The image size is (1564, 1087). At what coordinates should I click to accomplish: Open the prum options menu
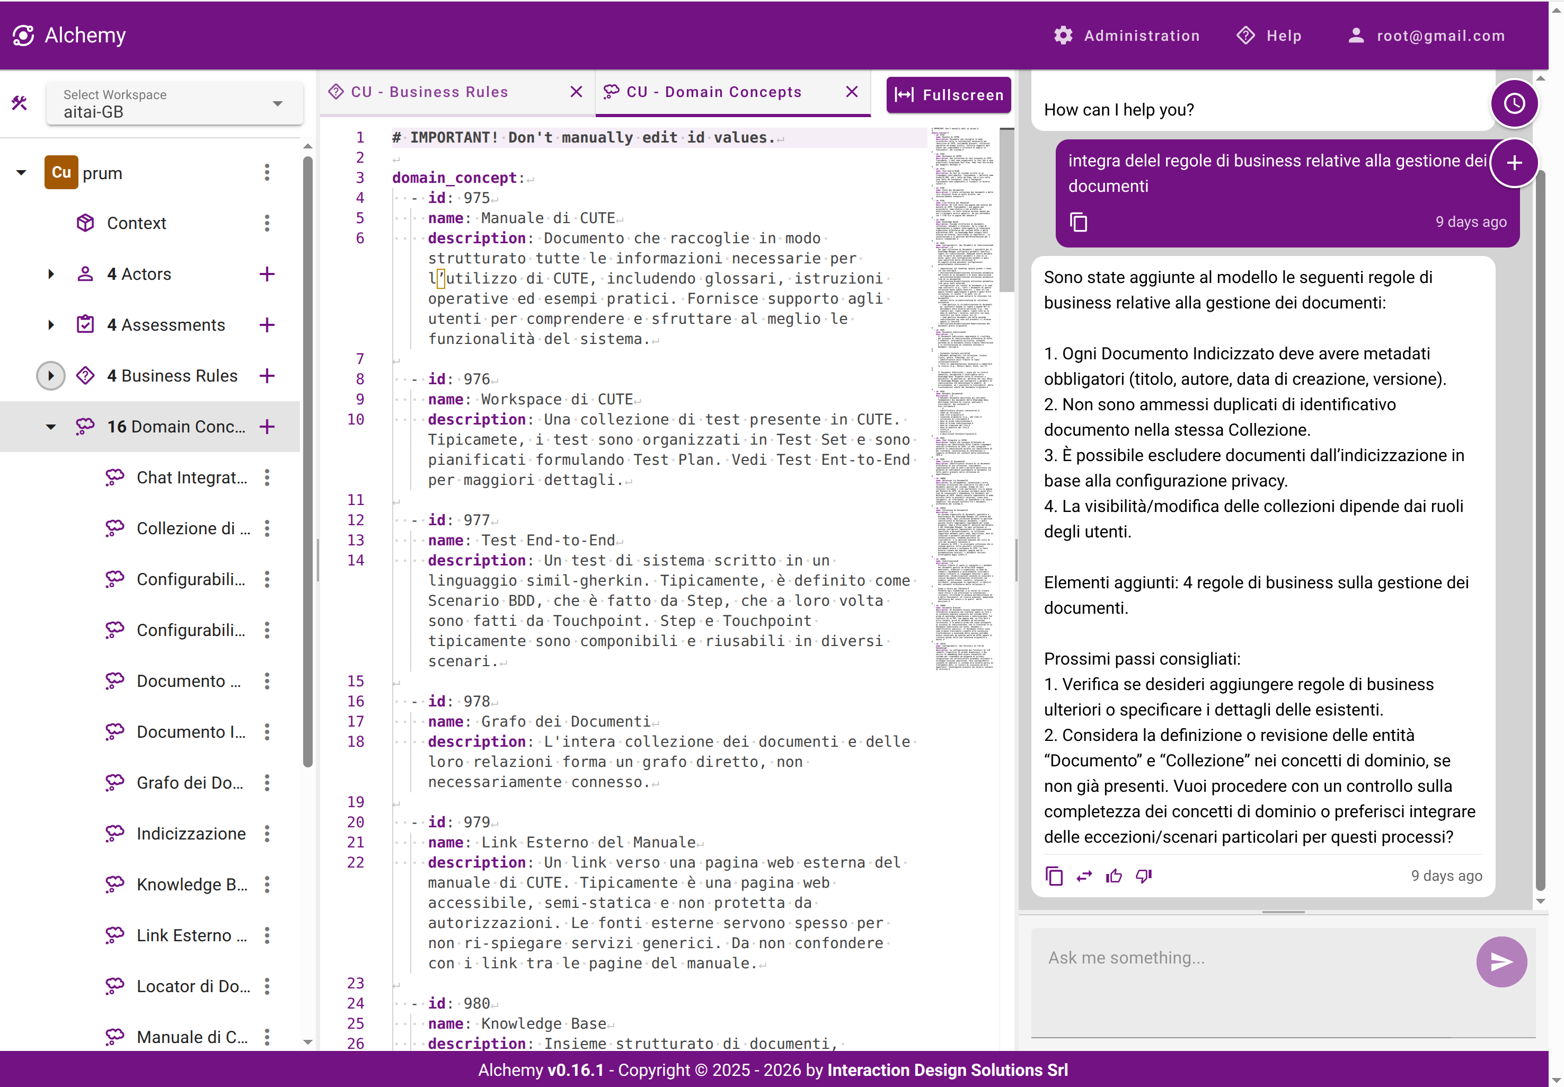pos(267,173)
